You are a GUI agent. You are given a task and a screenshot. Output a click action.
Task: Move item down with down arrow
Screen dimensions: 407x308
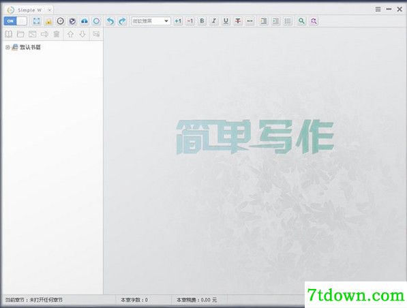[82, 34]
